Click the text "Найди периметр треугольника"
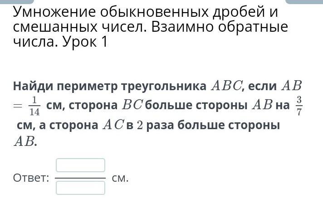The image size is (323, 203). [109, 86]
